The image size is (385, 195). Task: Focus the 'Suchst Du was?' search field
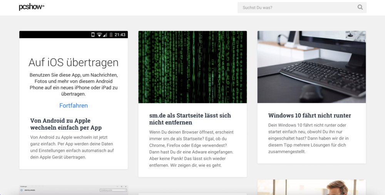(x=302, y=8)
